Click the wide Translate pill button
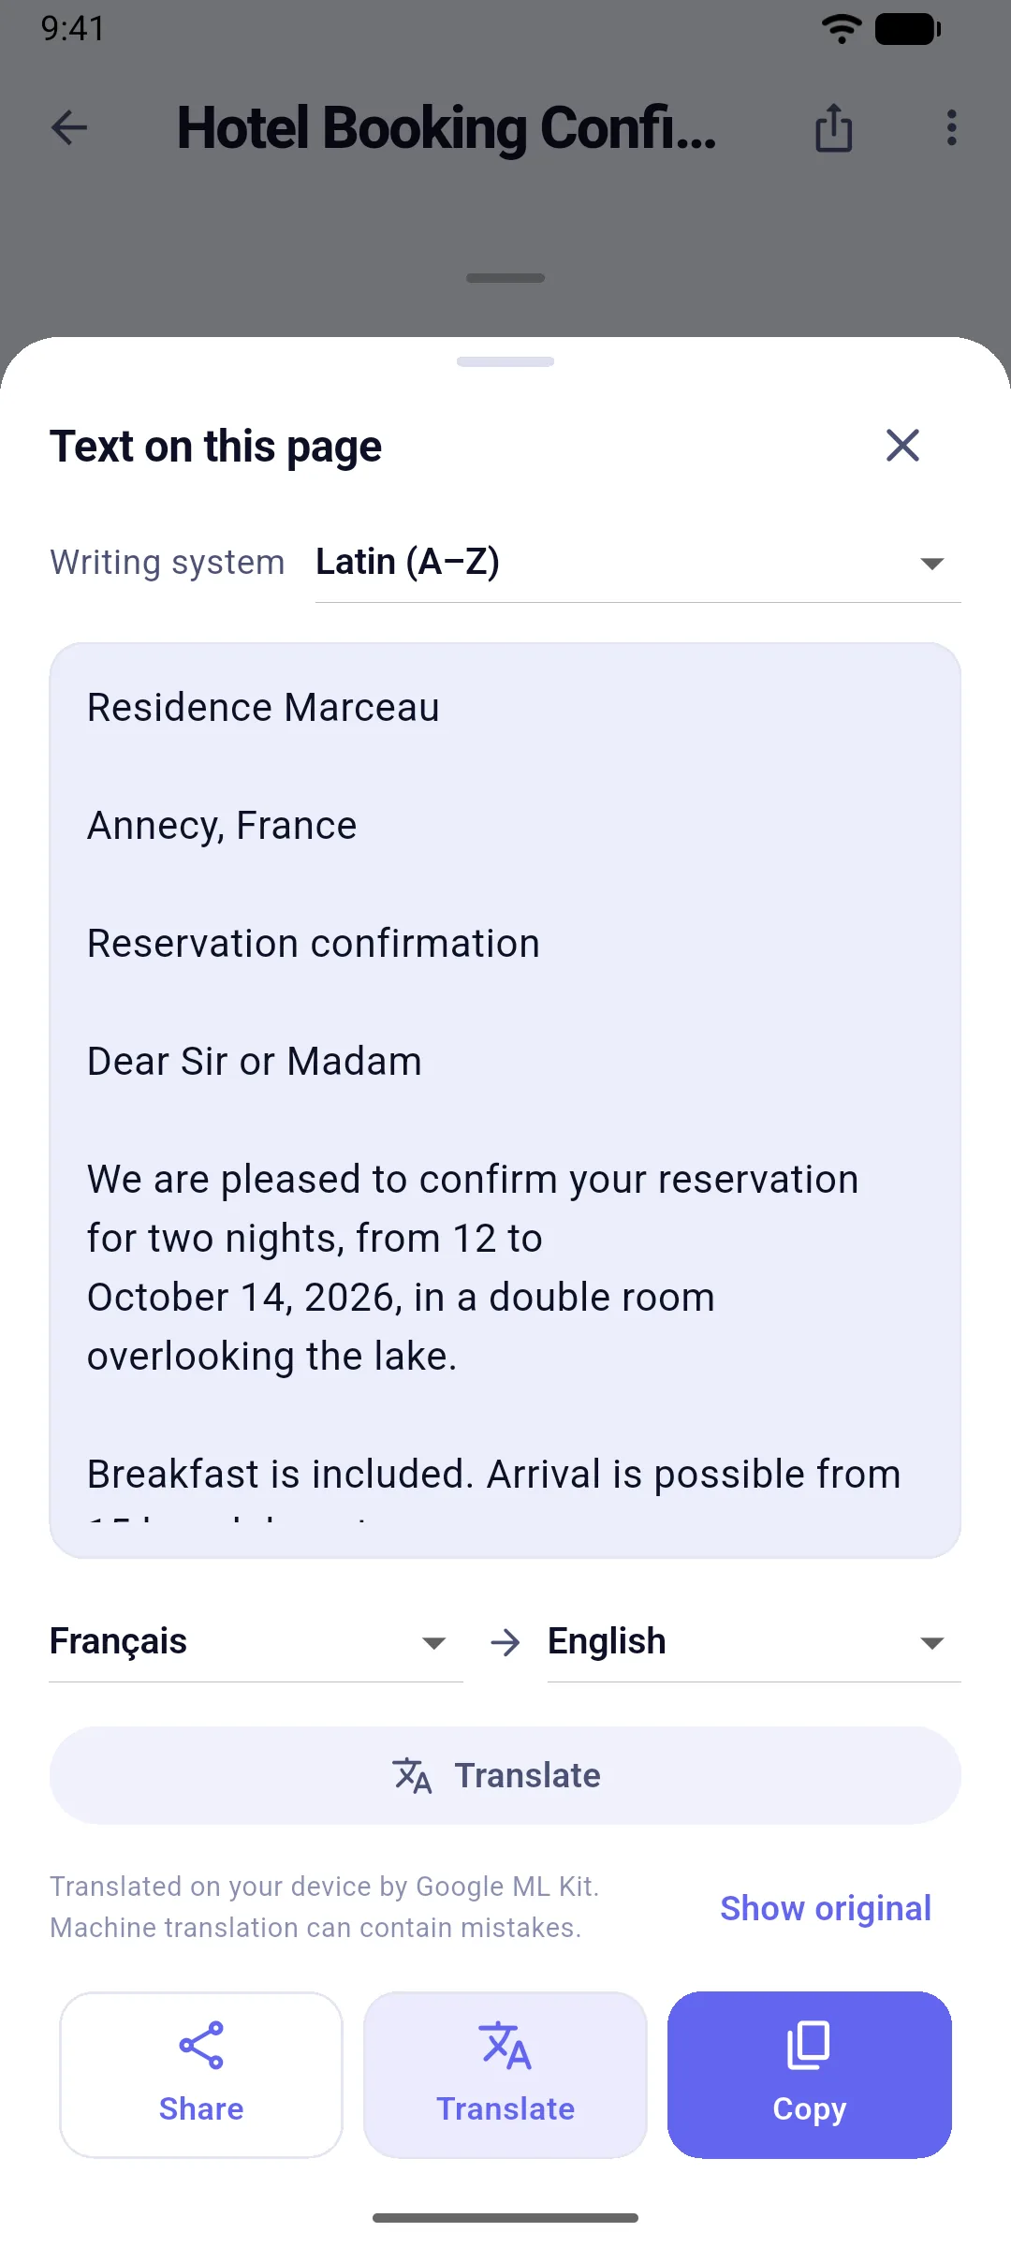The height and width of the screenshot is (2247, 1011). point(505,1775)
